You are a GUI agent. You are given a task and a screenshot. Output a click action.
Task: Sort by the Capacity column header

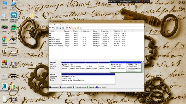click(x=107, y=31)
